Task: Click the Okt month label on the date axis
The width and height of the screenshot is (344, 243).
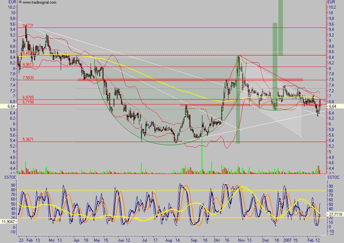Action: (217, 240)
